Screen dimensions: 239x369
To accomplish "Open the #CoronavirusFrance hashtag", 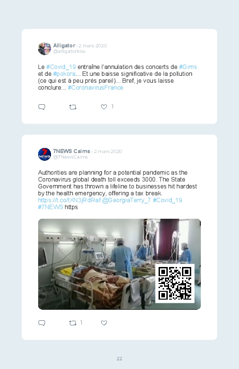I will coord(95,88).
